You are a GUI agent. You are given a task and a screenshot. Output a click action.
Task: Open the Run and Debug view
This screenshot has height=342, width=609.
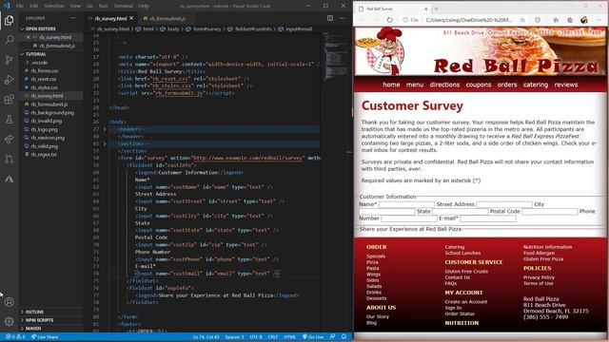pyautogui.click(x=9, y=80)
